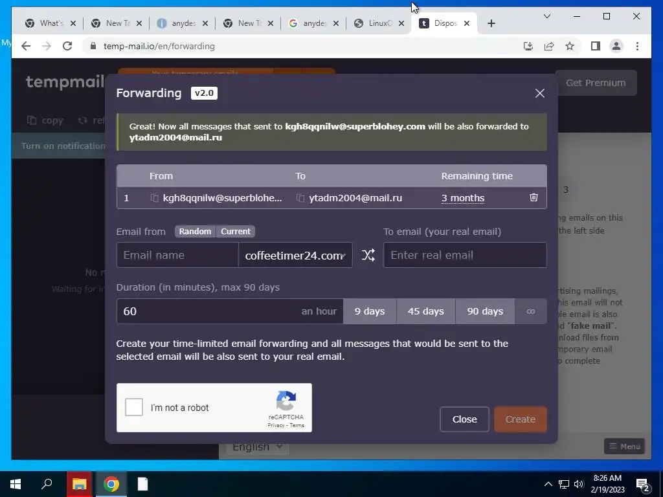Image resolution: width=663 pixels, height=497 pixels.
Task: Share this page icon
Action: pos(549,46)
